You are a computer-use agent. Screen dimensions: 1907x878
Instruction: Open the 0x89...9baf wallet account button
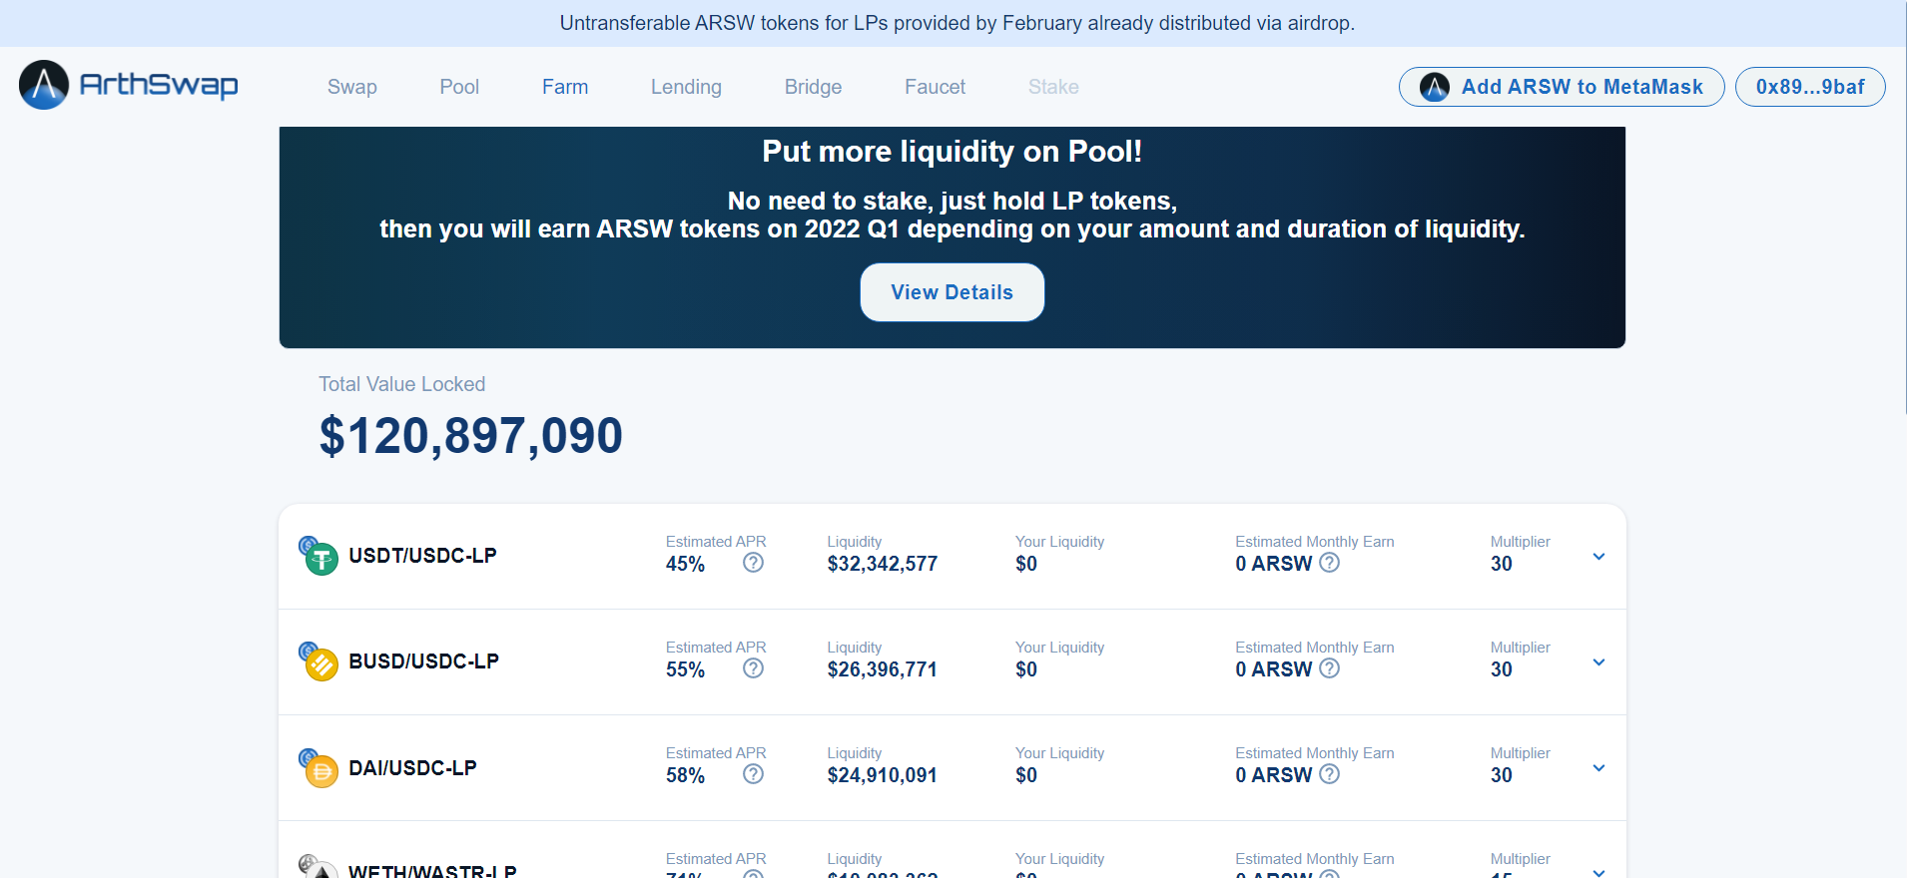(x=1809, y=87)
